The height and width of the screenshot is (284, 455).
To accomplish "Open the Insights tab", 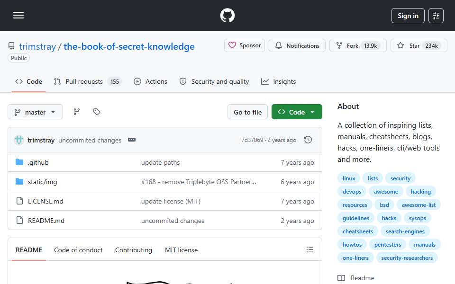I will [278, 82].
